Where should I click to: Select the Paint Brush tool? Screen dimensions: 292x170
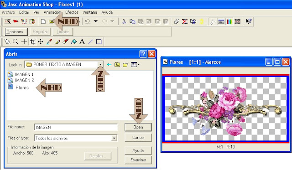57,41
